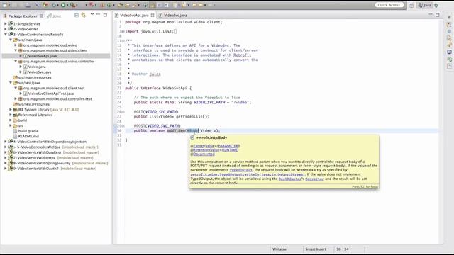The image size is (454, 255).
Task: Switch to the Package Explorer tab
Action: pos(23,16)
